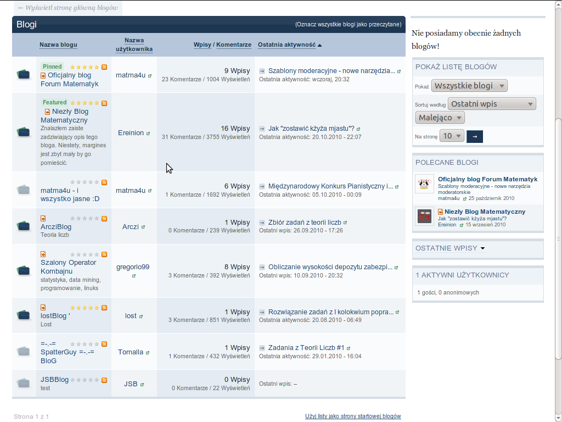
Task: Click 'Oznacz wszystkie blogi jako przeczytane' link
Action: [349, 25]
